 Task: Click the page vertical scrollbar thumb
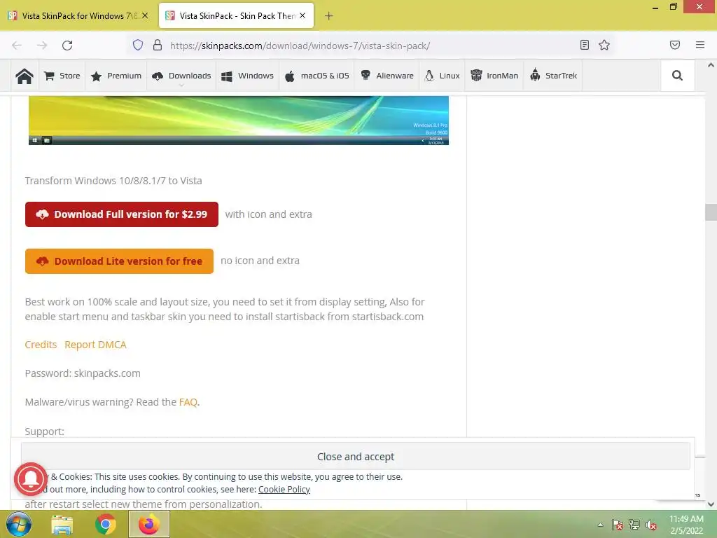711,212
